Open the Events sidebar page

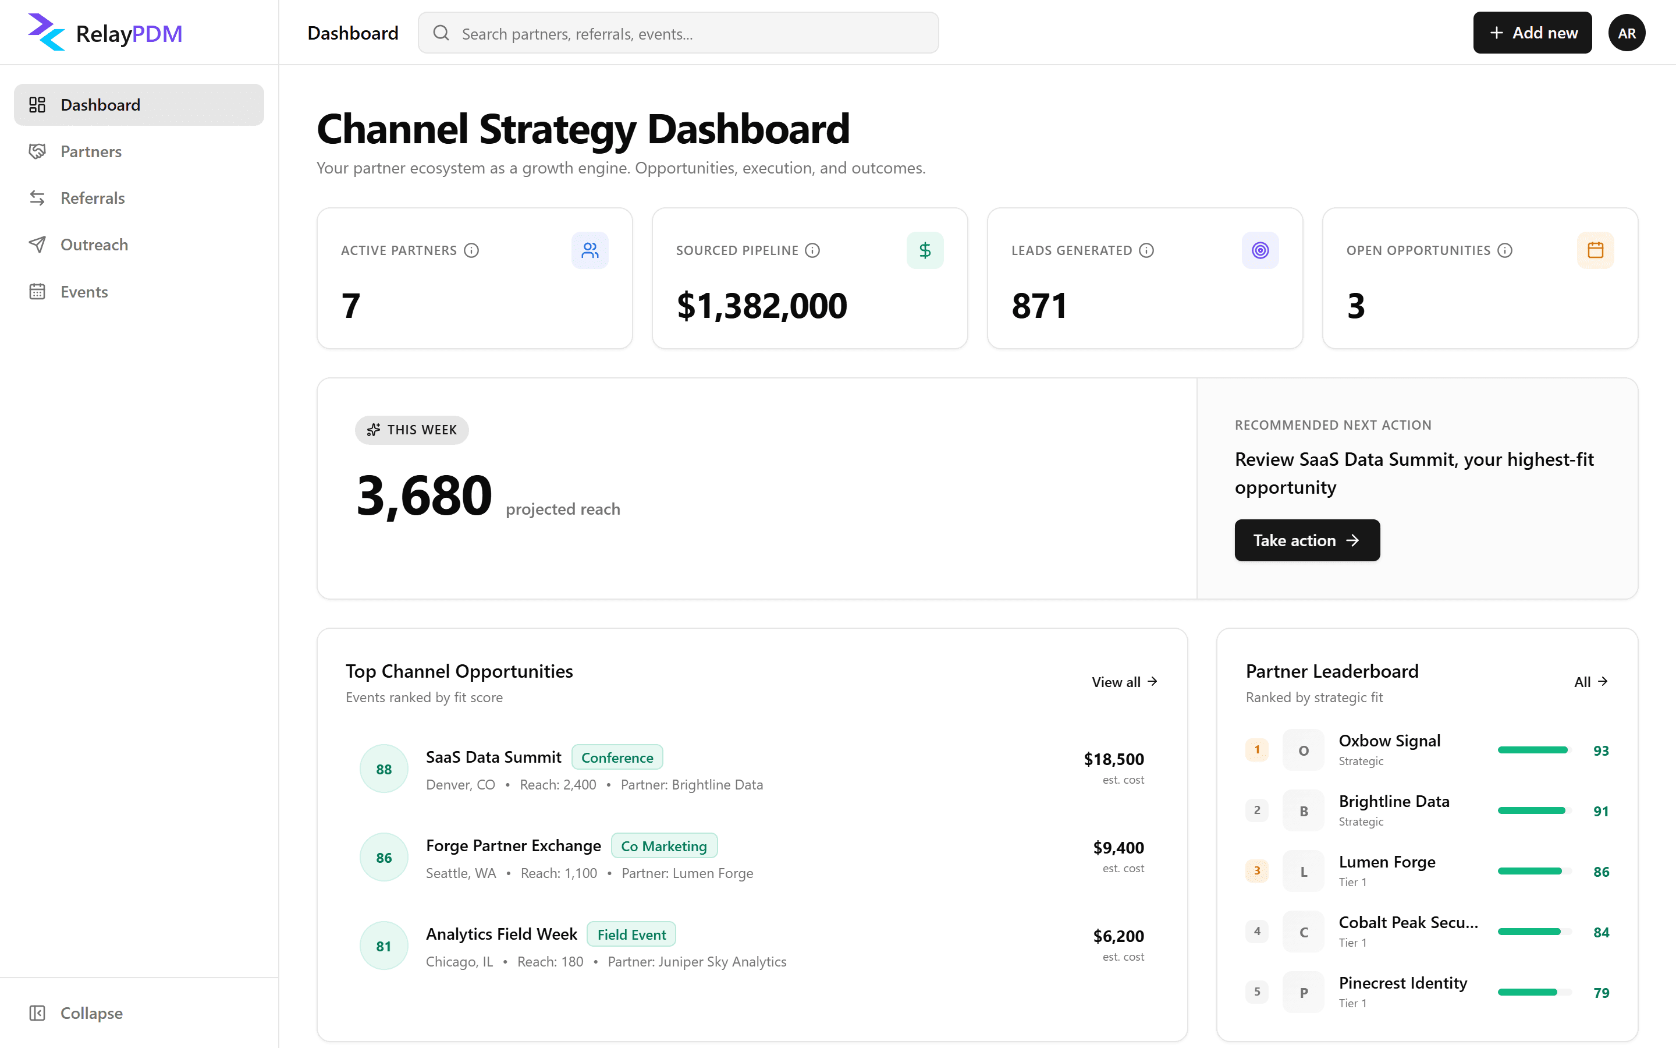(139, 291)
